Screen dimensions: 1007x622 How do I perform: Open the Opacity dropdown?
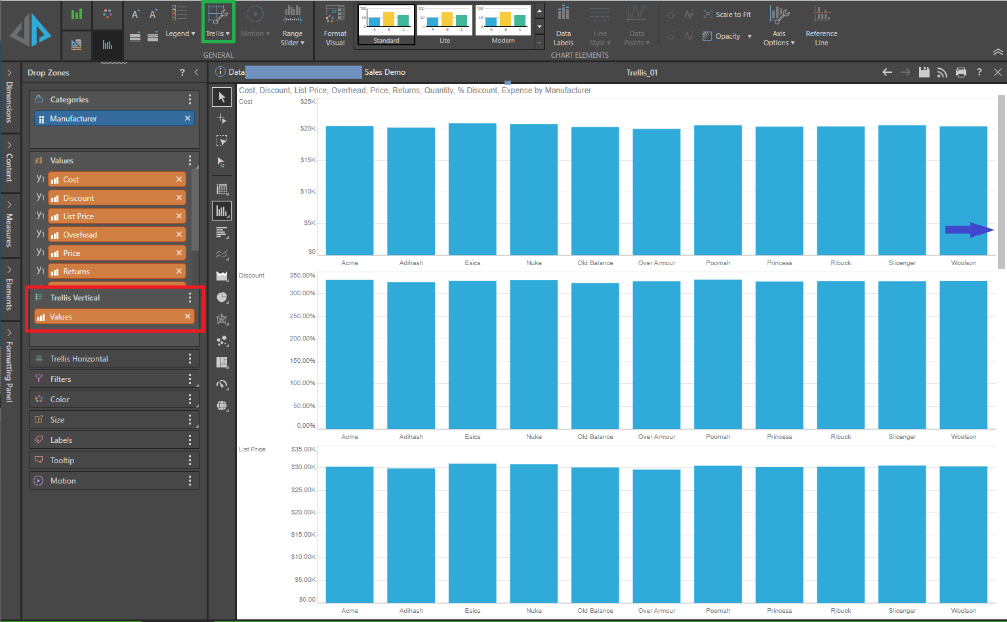point(728,36)
